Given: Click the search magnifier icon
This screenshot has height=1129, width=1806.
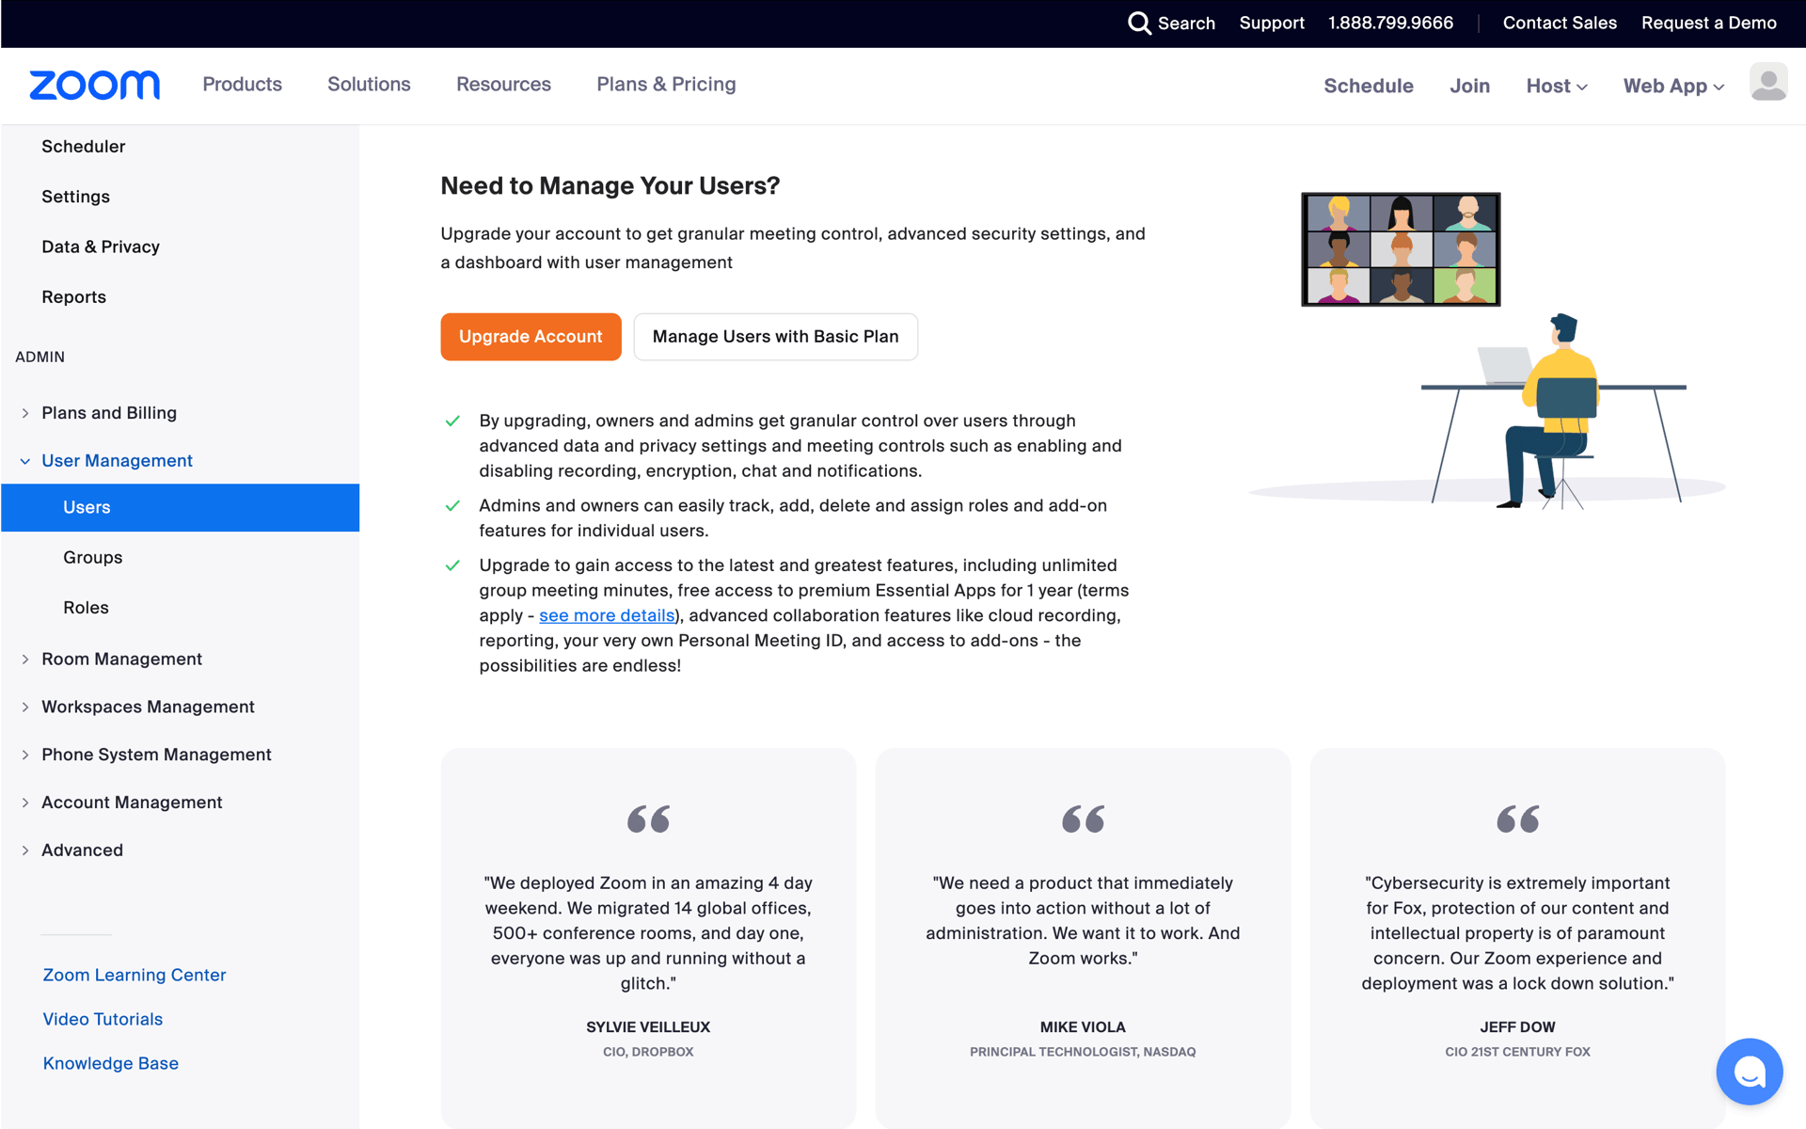Looking at the screenshot, I should click(x=1139, y=23).
